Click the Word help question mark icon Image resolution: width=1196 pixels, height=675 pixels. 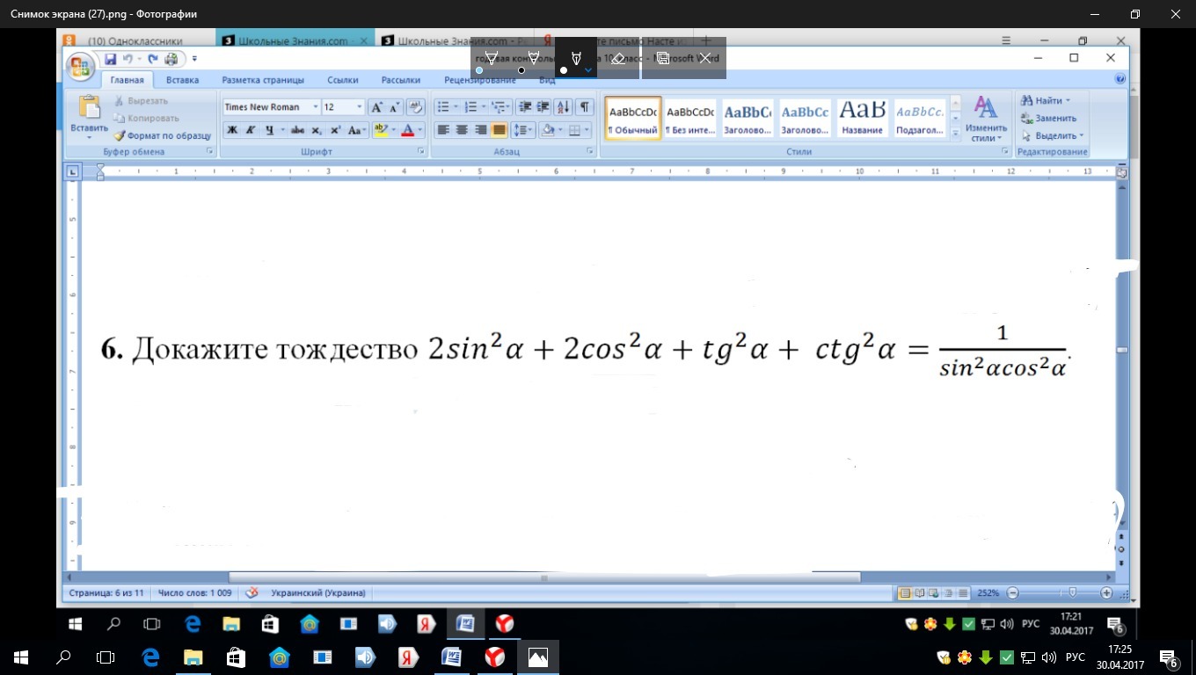coord(1120,79)
